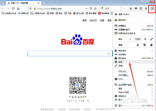156x111 pixels.
Task: Zoom in with the plus button
Action: click(145, 39)
